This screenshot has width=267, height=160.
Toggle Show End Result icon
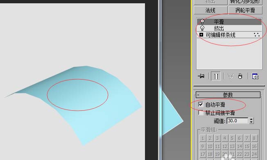(216, 76)
